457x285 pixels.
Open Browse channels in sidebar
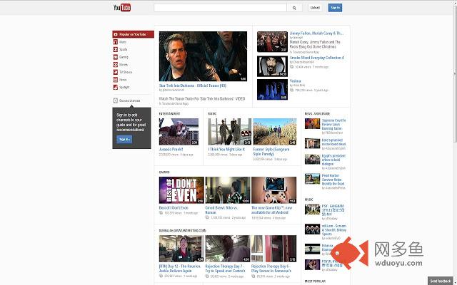pyautogui.click(x=129, y=100)
